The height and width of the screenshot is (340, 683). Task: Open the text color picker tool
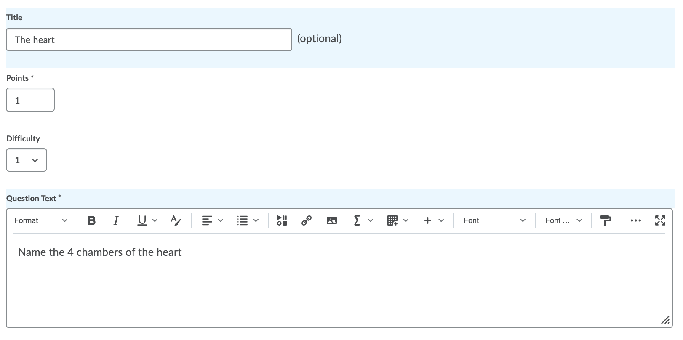[x=176, y=220]
